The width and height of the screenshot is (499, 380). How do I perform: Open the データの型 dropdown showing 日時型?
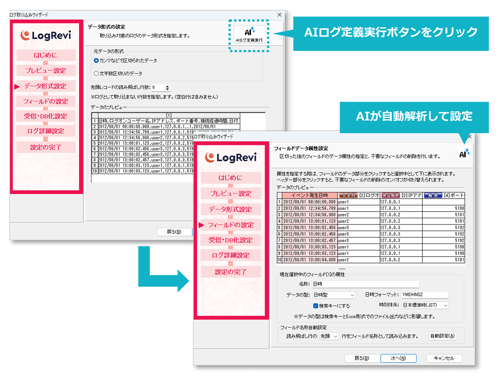tap(334, 295)
